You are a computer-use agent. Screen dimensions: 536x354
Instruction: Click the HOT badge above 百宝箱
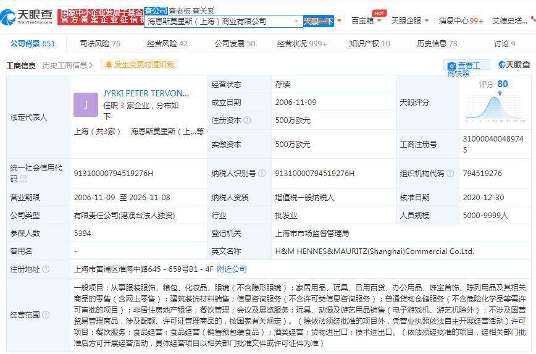(x=379, y=13)
